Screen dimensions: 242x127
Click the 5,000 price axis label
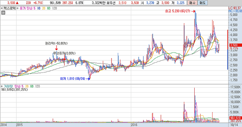click(x=234, y=15)
